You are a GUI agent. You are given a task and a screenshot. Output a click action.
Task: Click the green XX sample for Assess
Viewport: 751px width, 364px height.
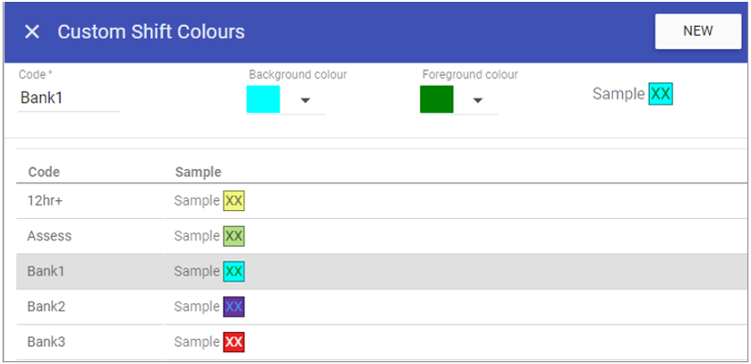(234, 236)
